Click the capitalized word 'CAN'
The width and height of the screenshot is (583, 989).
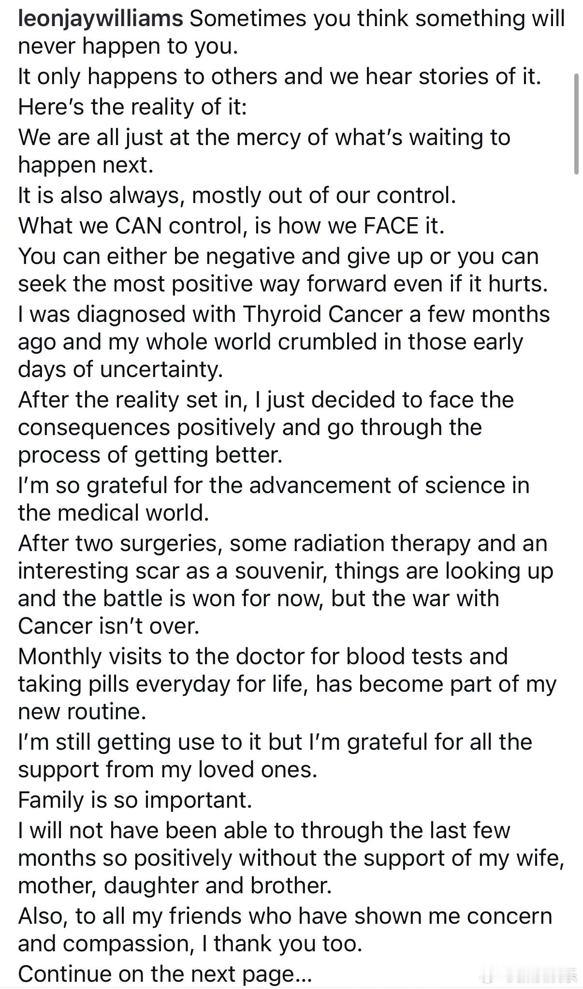pyautogui.click(x=138, y=226)
